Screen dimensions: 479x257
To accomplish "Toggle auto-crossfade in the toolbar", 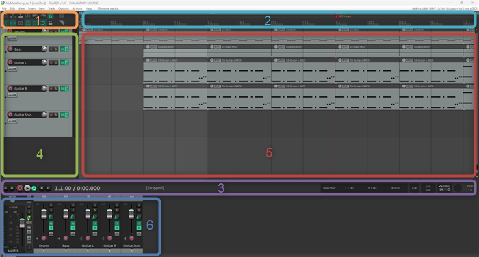I will coord(5,23).
